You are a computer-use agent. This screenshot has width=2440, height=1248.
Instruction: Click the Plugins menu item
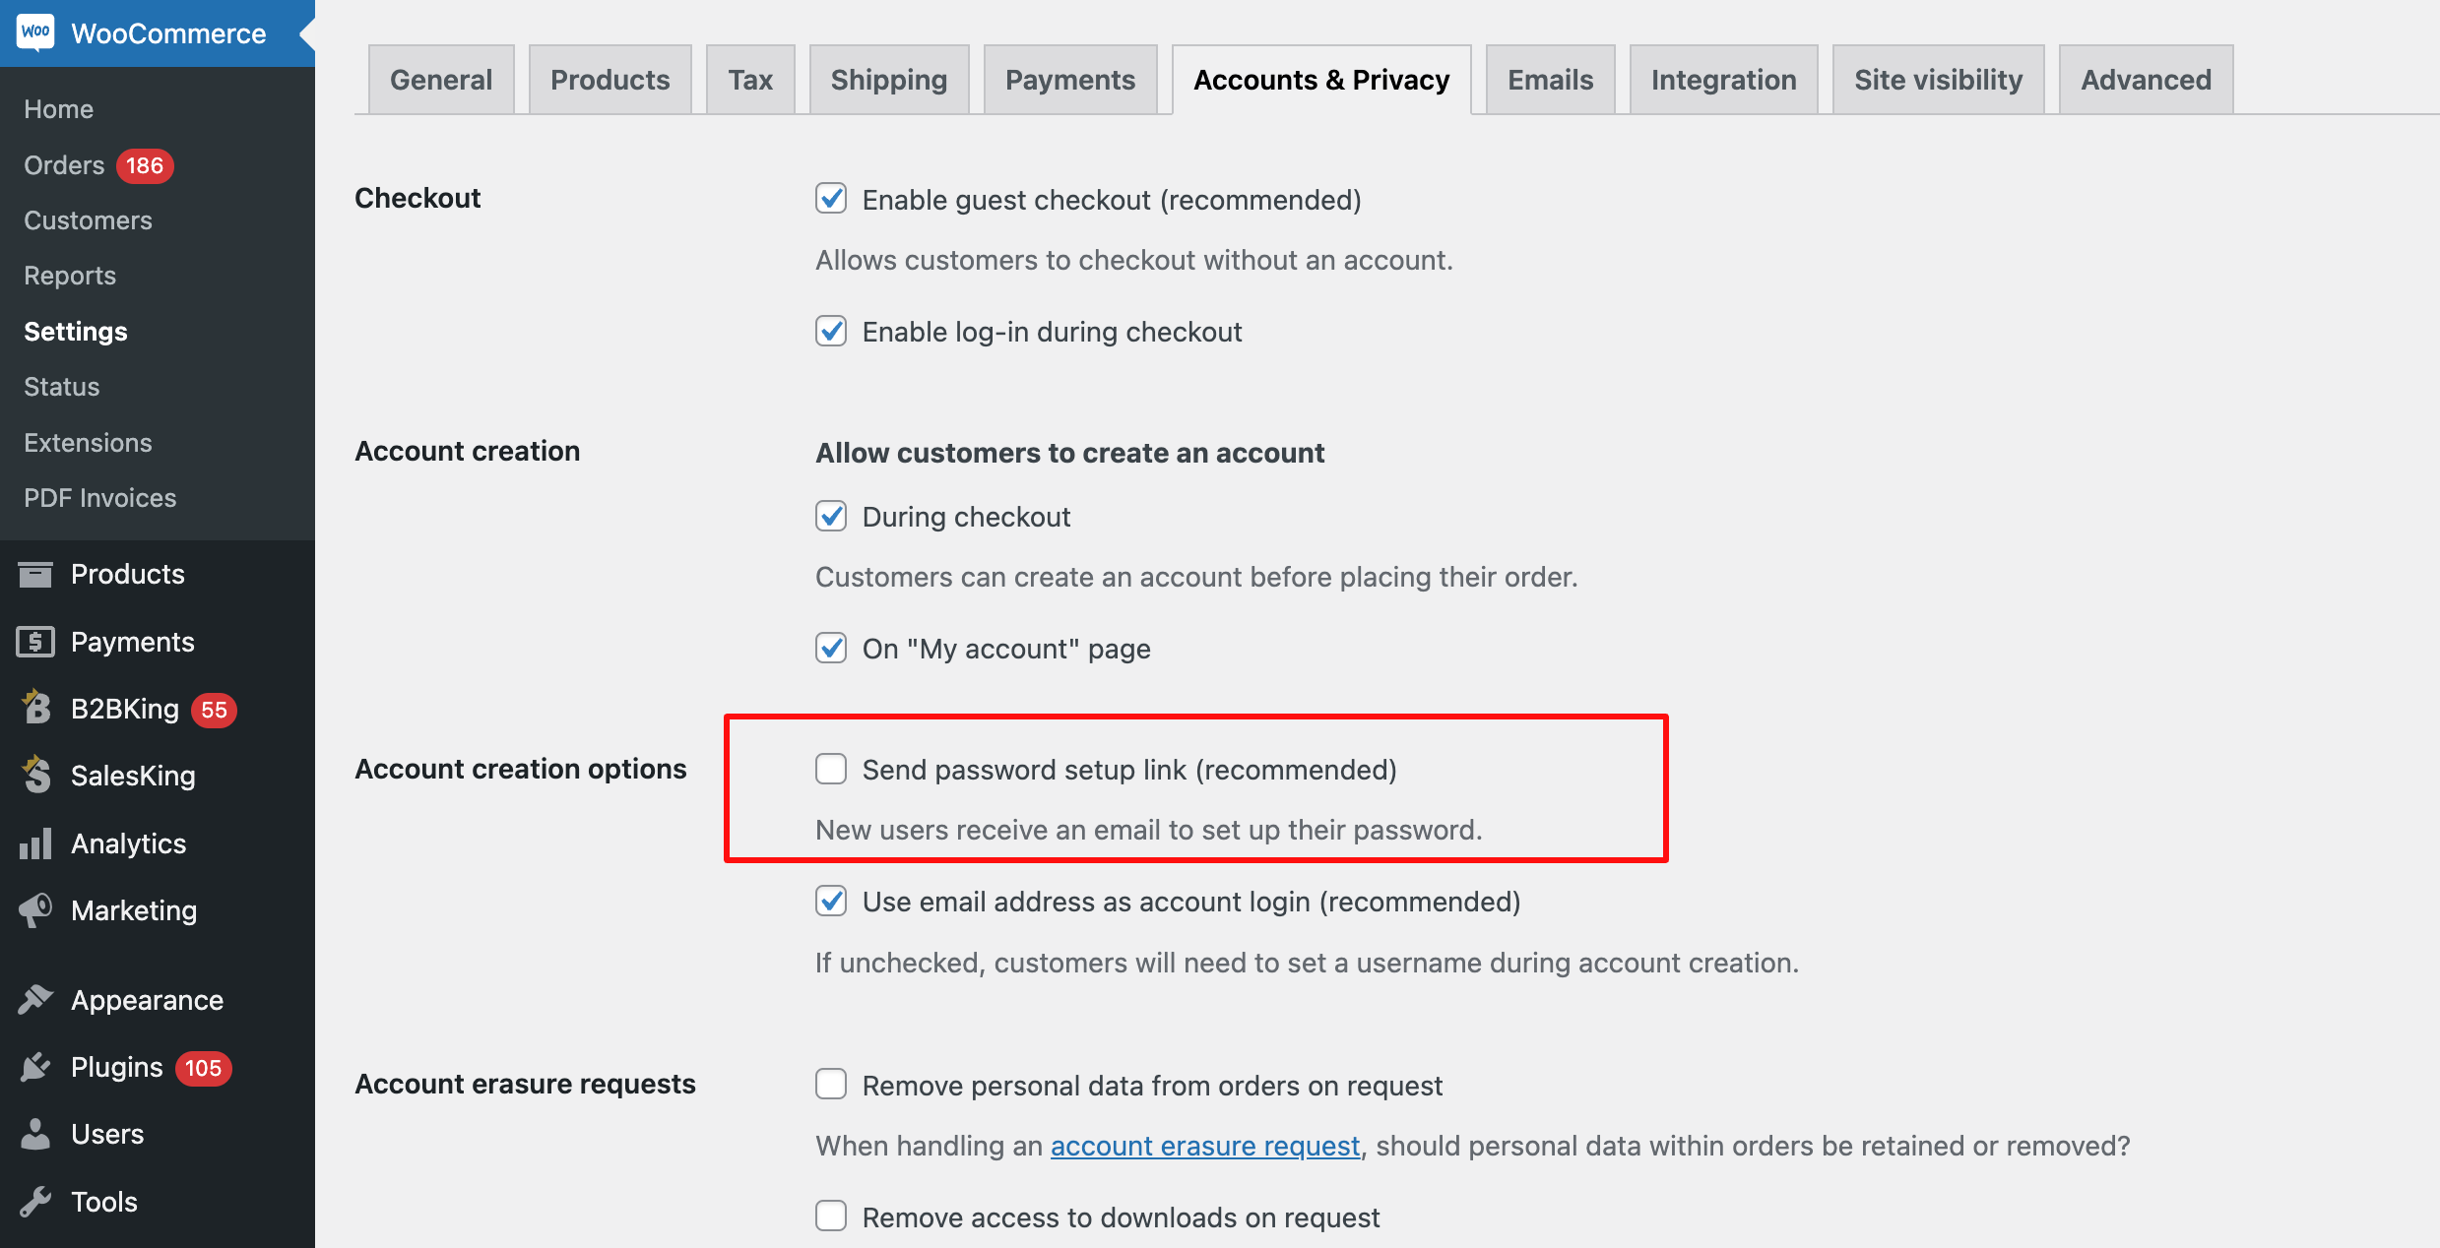click(119, 1067)
